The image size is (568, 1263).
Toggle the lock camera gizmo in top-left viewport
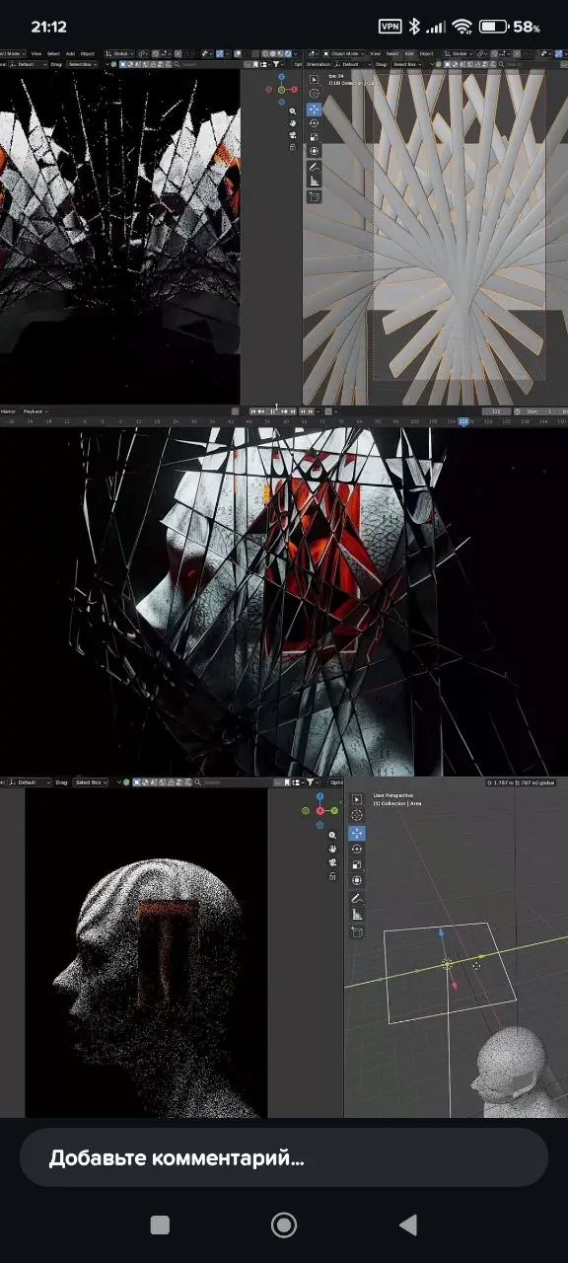click(292, 147)
